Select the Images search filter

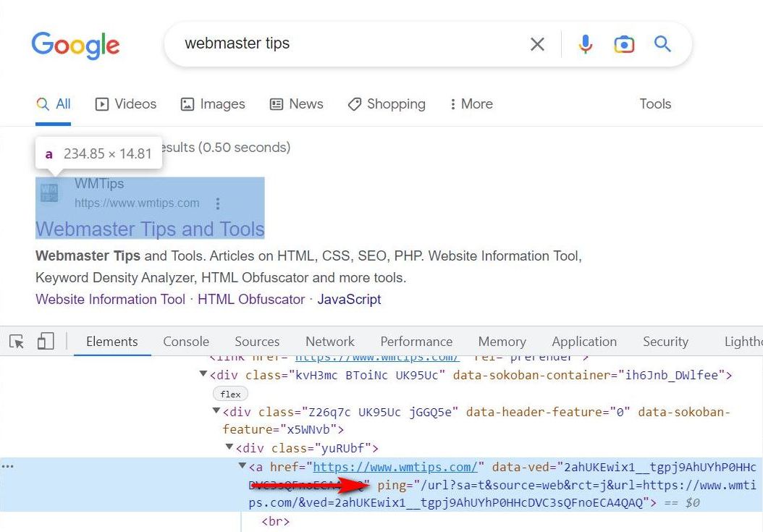pos(213,104)
